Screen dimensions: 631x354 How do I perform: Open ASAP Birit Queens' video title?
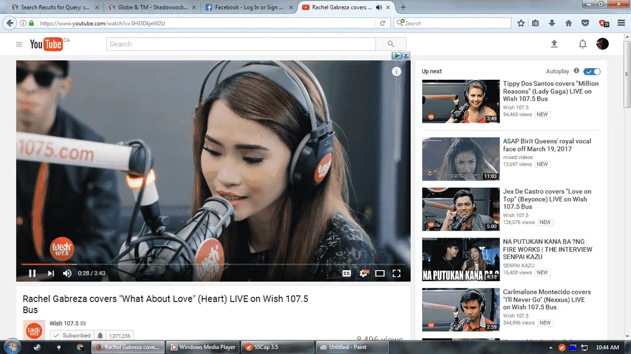pos(547,145)
